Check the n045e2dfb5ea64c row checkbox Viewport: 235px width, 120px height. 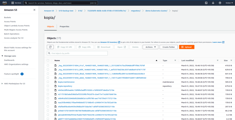[48, 90]
